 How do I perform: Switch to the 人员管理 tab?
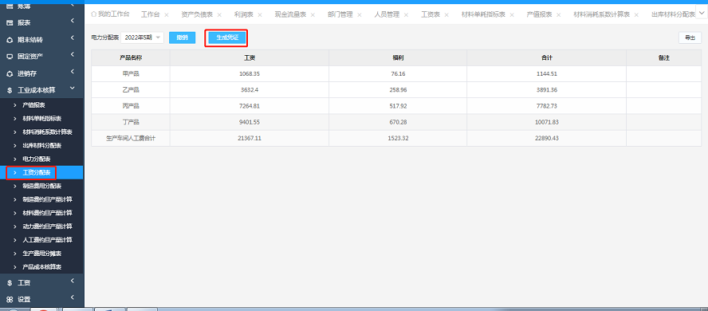[387, 14]
